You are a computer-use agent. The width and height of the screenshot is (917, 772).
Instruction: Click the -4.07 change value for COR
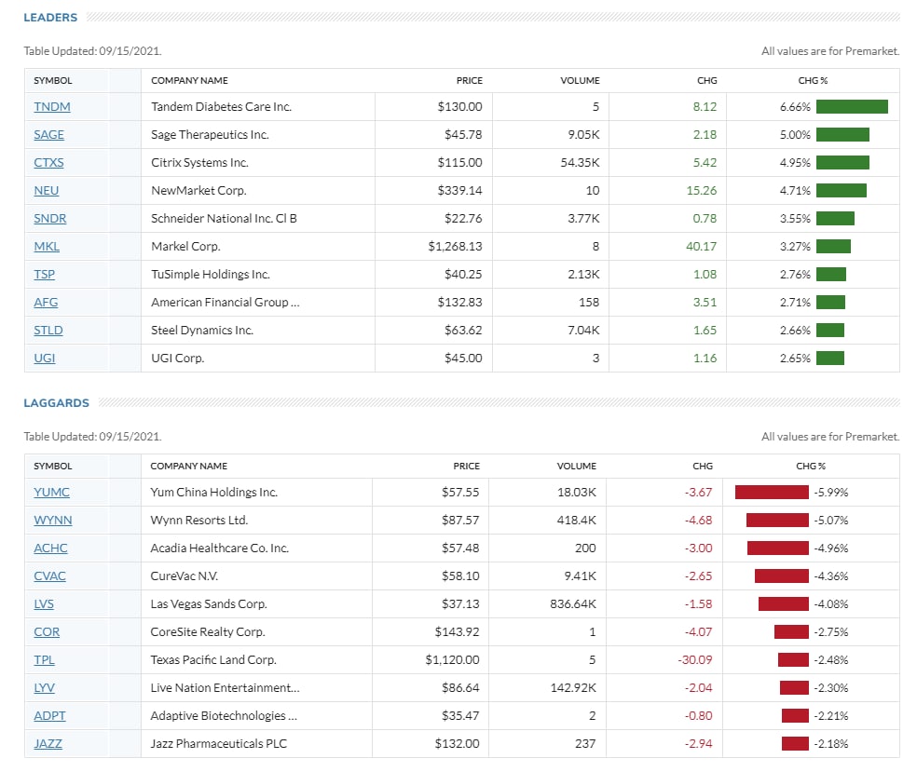[x=698, y=632]
